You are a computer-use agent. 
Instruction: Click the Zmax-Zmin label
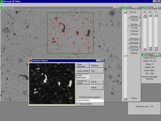pos(134,50)
